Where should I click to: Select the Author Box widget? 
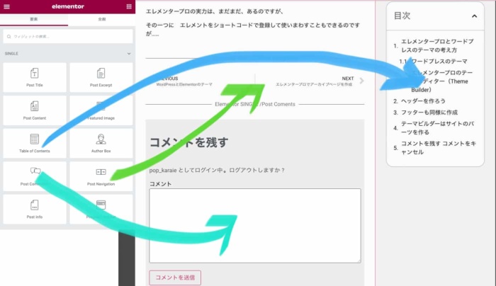coord(101,143)
